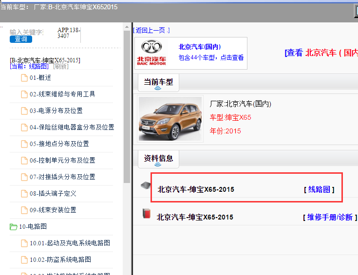Click page icon beside 06-控制单元分布及位置
The height and width of the screenshot is (275, 358).
[24, 161]
